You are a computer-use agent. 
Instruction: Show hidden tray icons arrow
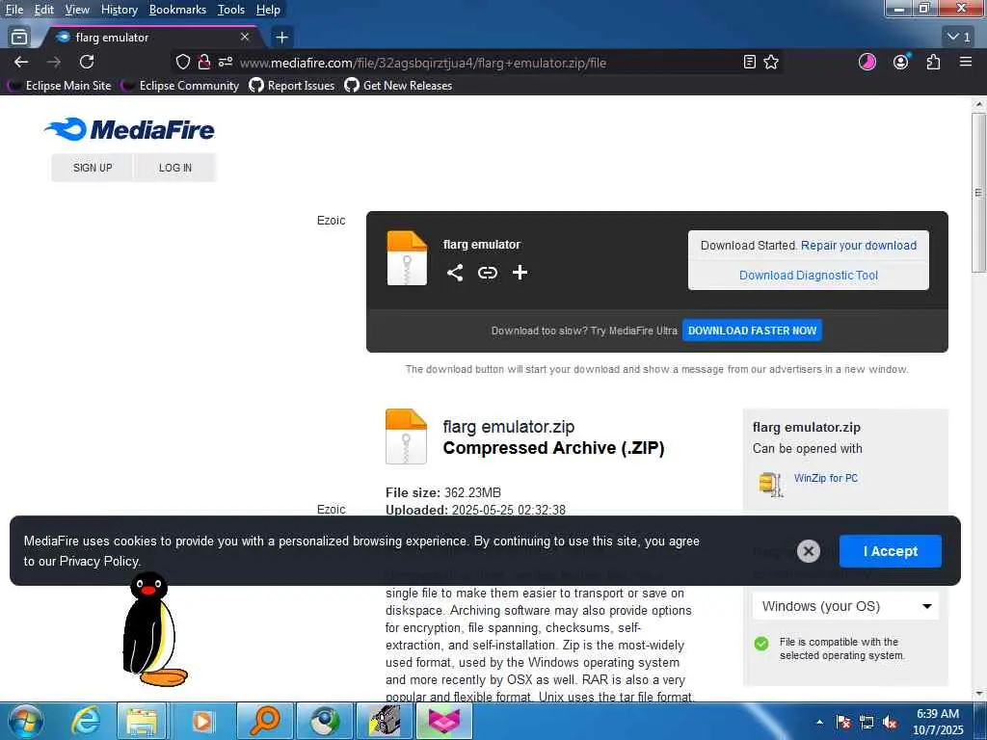[x=819, y=722]
